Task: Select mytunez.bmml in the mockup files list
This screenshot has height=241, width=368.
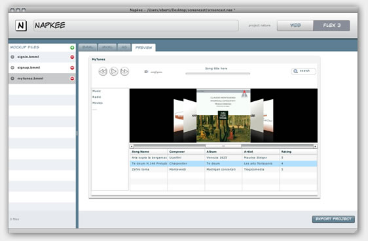Action: (x=43, y=78)
